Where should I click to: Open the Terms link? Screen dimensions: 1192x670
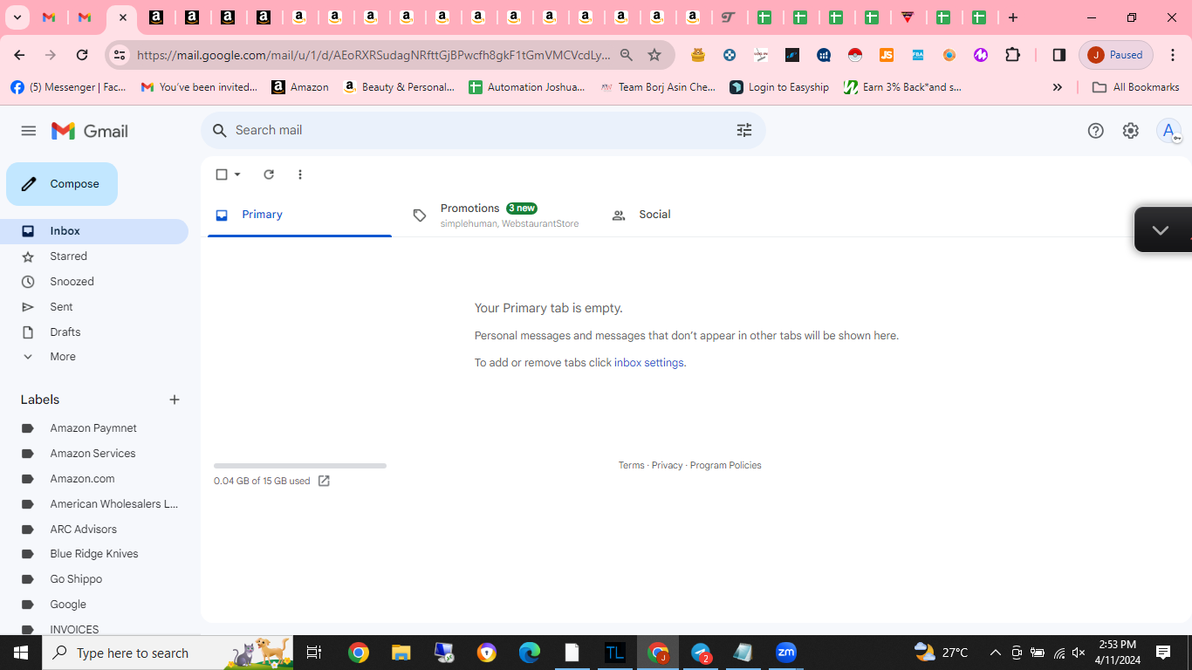tap(632, 466)
